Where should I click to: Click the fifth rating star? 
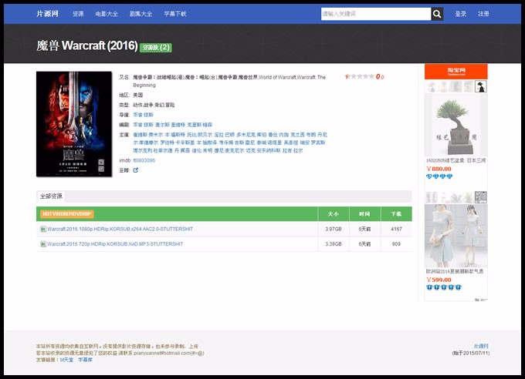coord(371,76)
